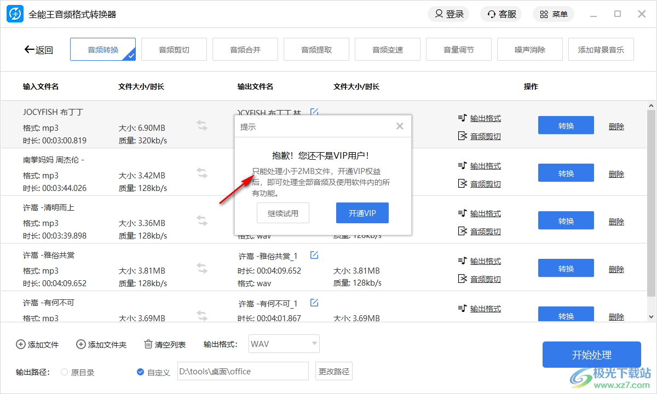Add a folder with 添加文件夹
This screenshot has width=657, height=394.
click(x=101, y=345)
